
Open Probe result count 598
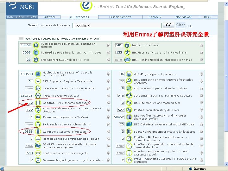click(x=30, y=153)
